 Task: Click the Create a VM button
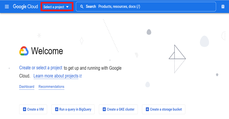[x=33, y=109]
